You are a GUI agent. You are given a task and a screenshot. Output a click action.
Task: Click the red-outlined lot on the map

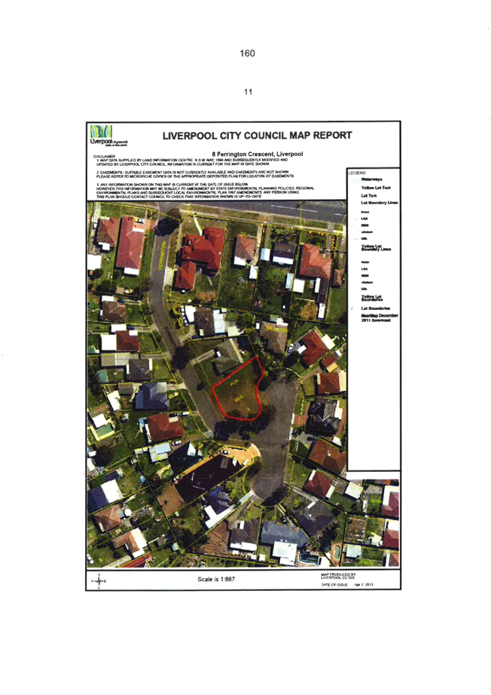tap(237, 390)
